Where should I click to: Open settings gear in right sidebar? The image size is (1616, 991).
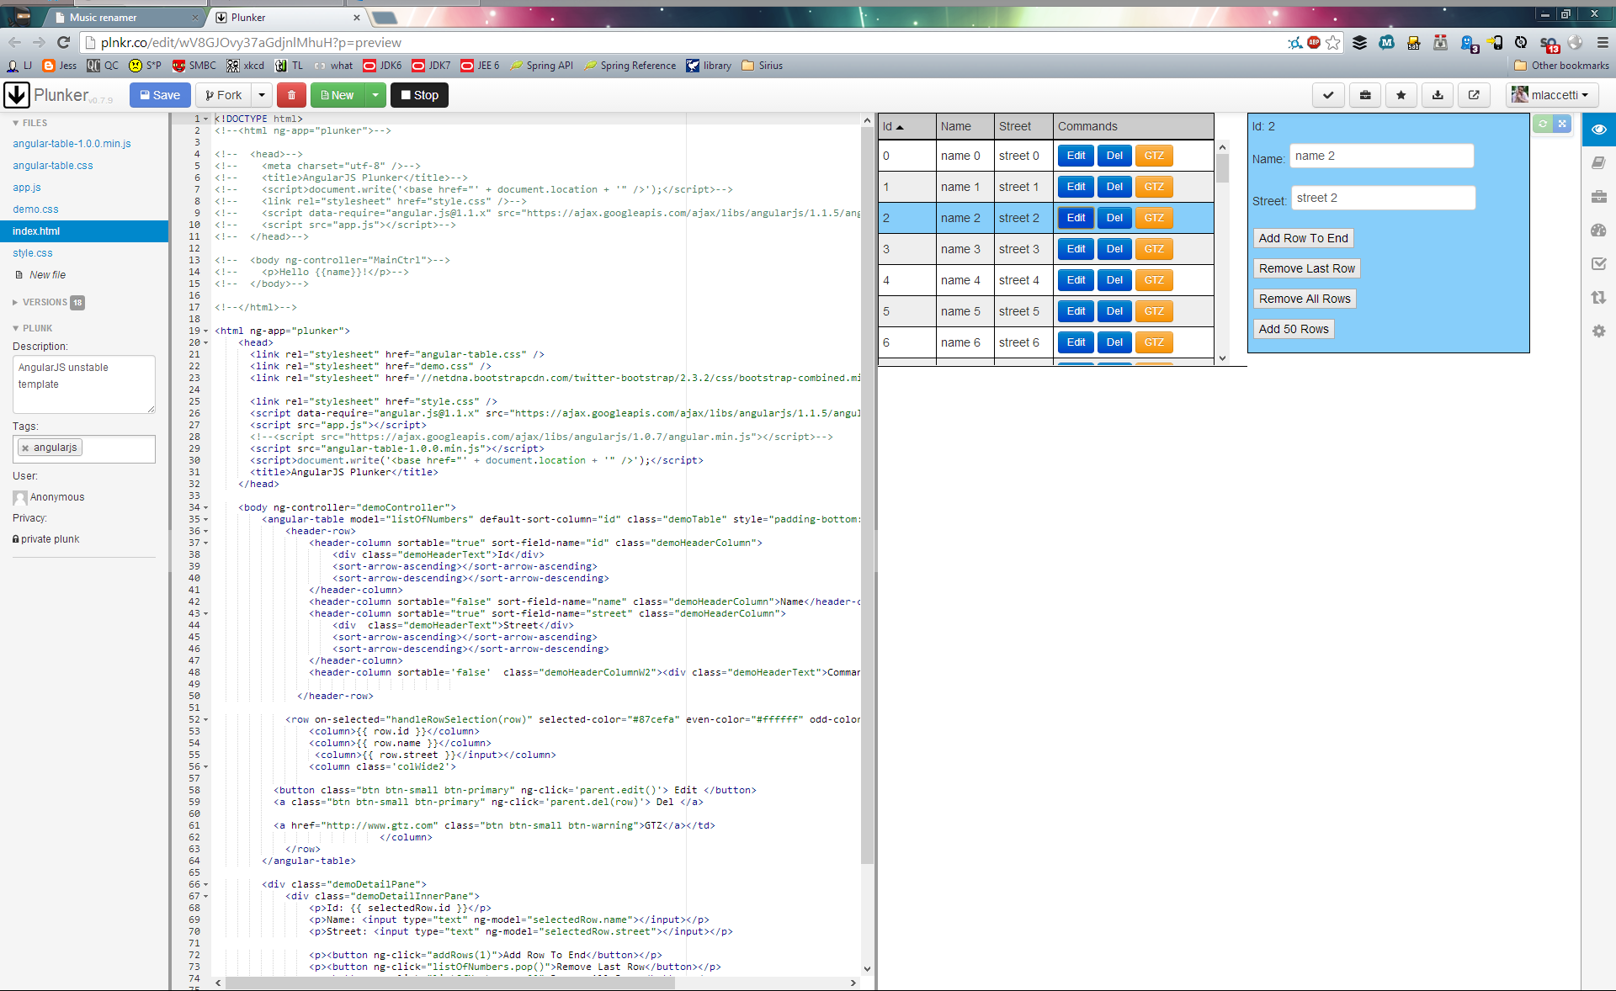(x=1599, y=331)
